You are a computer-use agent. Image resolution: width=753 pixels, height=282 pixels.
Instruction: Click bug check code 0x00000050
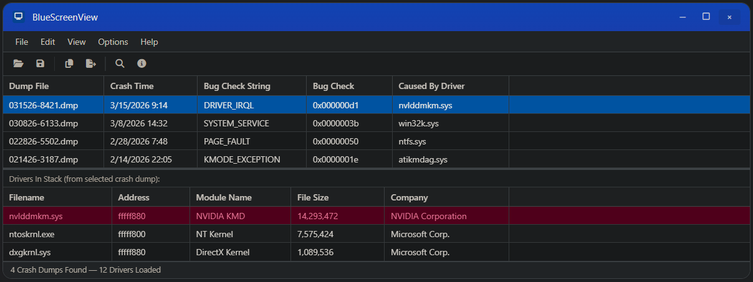[335, 141]
